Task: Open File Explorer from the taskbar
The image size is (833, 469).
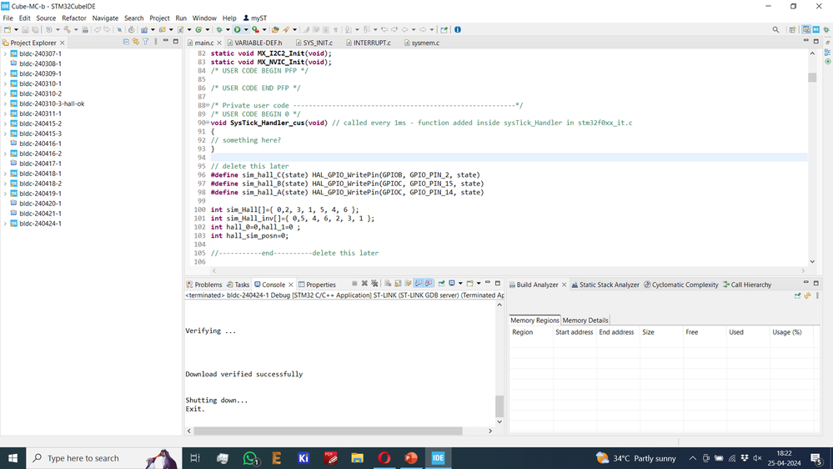Action: [x=357, y=458]
